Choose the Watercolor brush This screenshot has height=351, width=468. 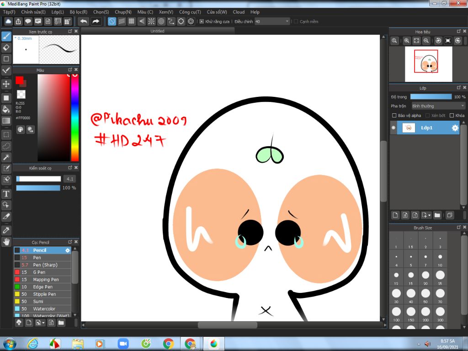(x=43, y=309)
